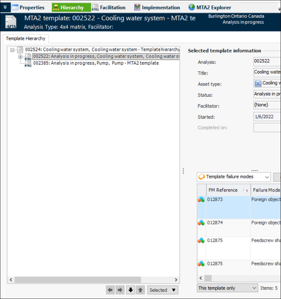Click the move up arrow button
This screenshot has width=281, height=299.
tap(141, 290)
